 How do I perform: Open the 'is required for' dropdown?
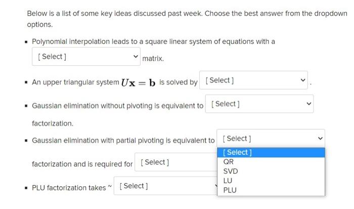174,162
